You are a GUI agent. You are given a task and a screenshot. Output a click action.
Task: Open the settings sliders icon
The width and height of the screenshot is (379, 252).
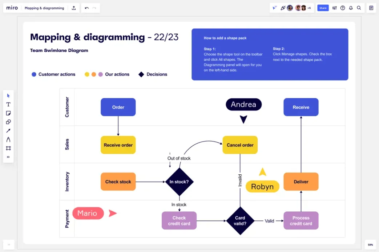335,8
